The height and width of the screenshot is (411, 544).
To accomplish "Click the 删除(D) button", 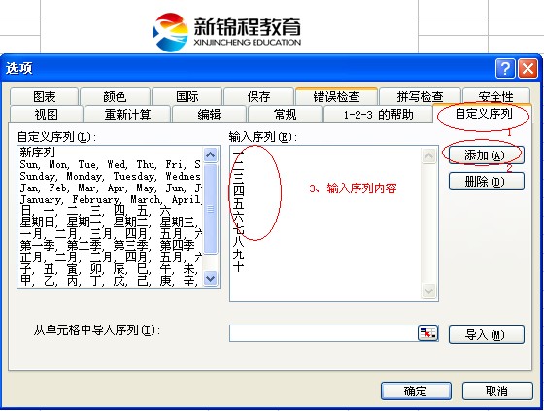I will coord(486,181).
